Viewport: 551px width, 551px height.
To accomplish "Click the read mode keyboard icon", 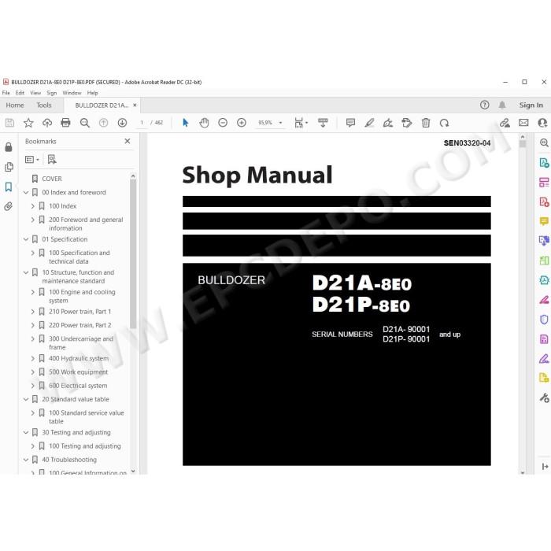I will (323, 123).
